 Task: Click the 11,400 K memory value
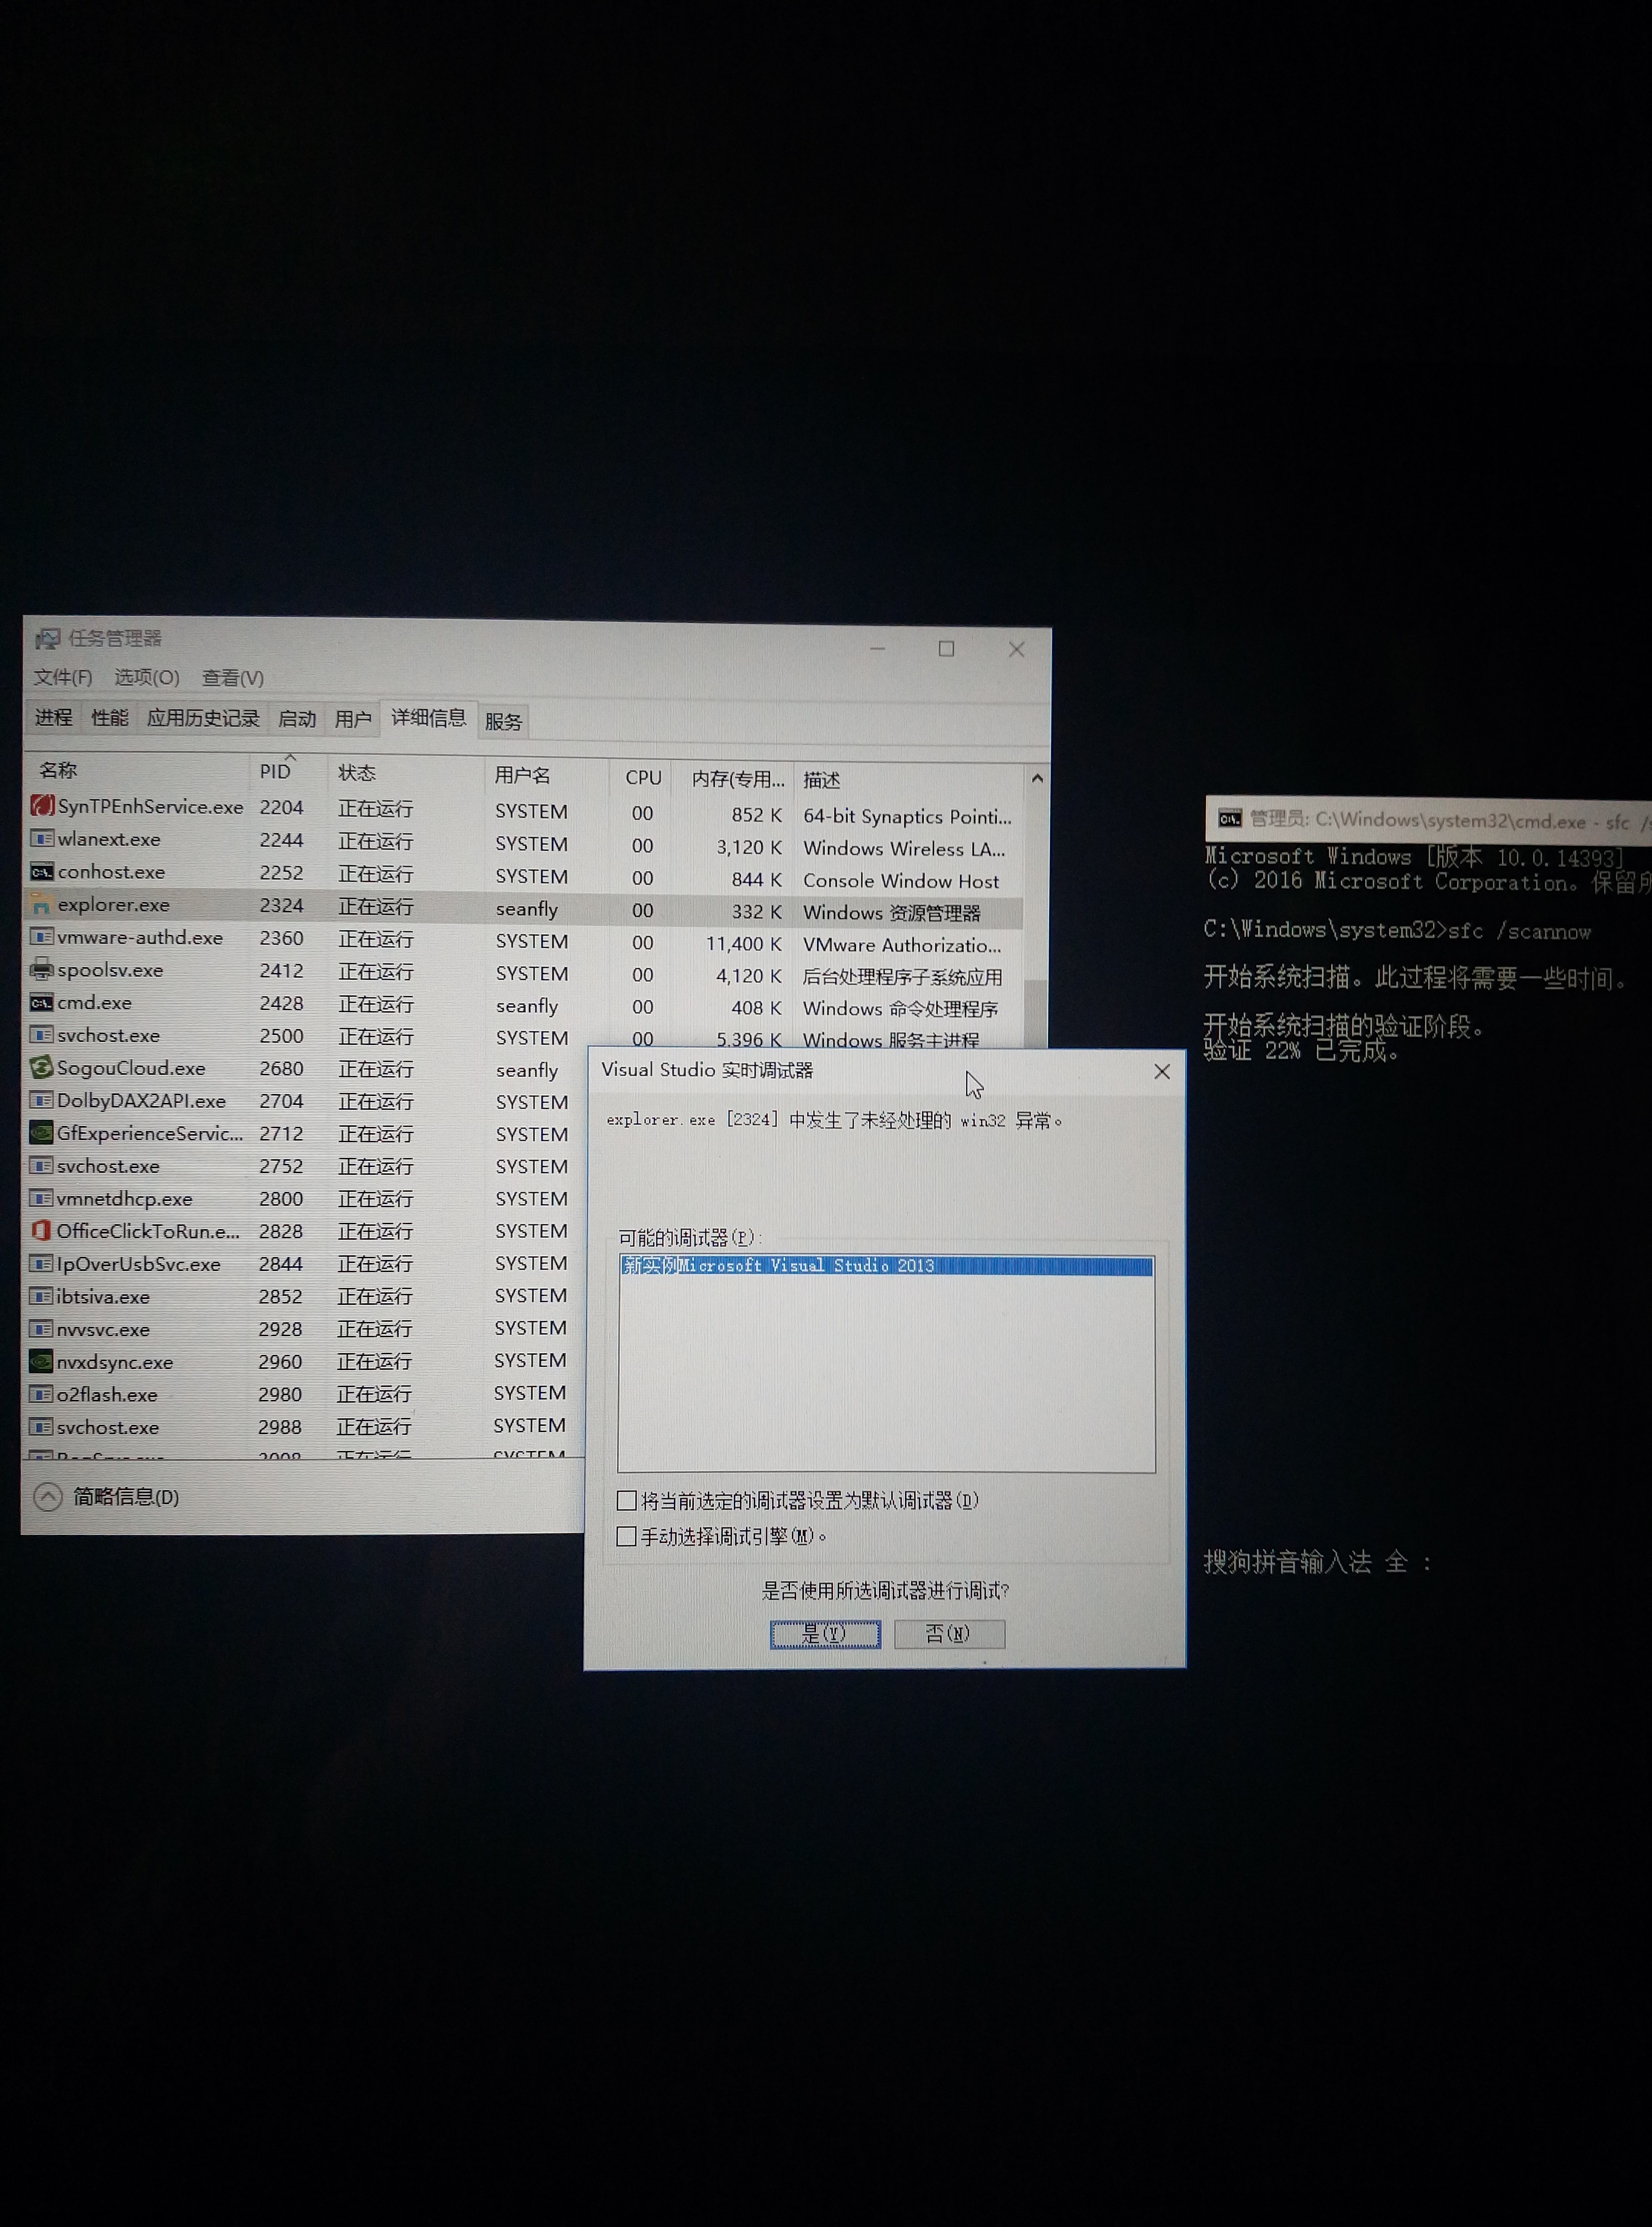click(x=744, y=943)
